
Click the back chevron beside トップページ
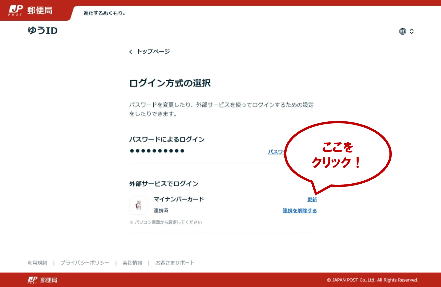(x=131, y=52)
